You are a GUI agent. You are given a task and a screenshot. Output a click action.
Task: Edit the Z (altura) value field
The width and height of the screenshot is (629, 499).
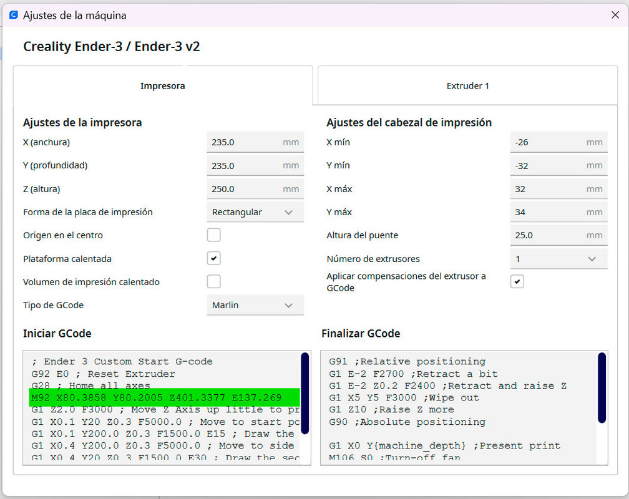(255, 189)
